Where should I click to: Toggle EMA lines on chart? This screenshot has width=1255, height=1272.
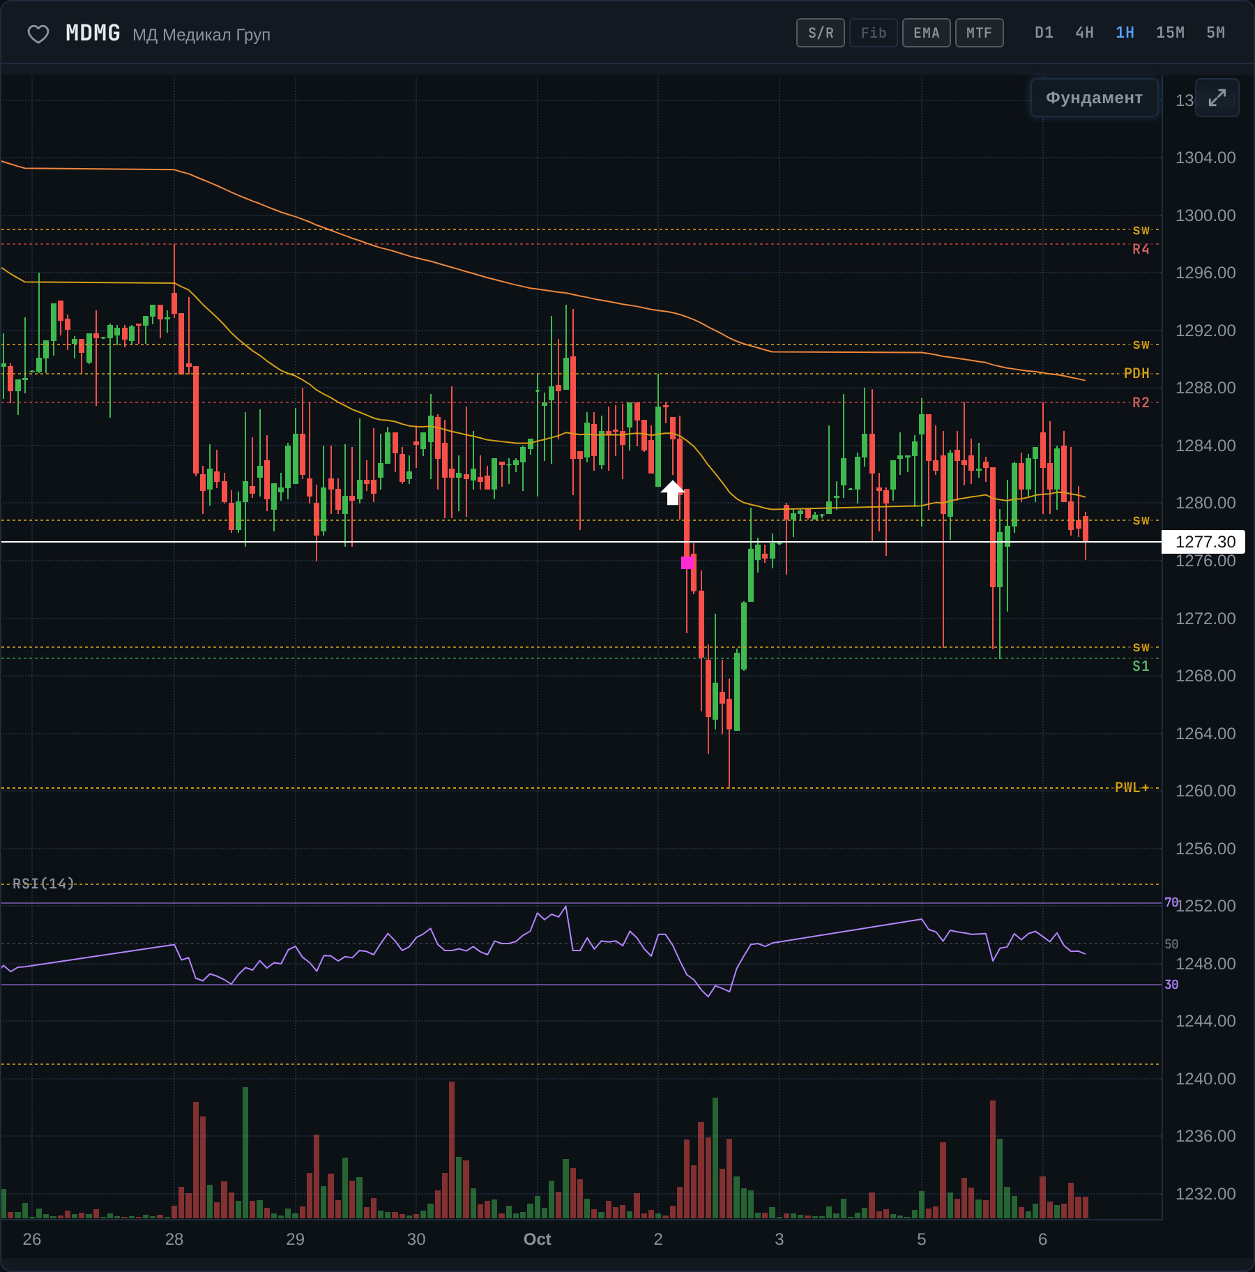tap(926, 33)
